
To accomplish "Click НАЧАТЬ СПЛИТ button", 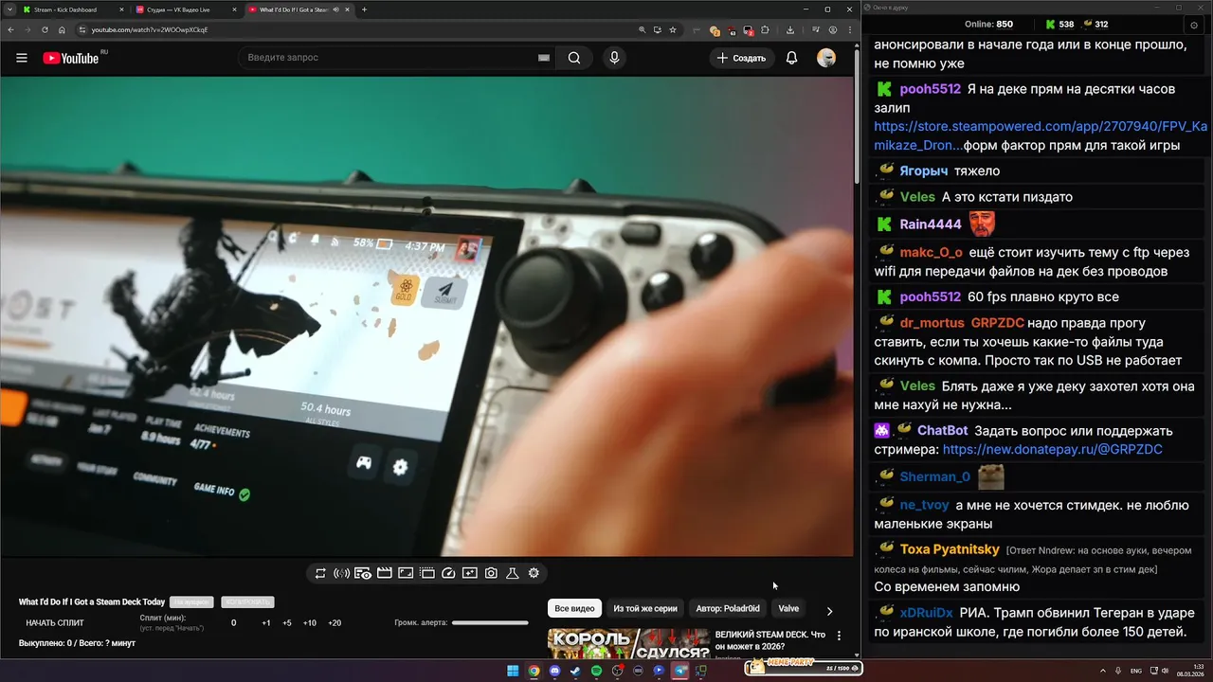I will (55, 623).
